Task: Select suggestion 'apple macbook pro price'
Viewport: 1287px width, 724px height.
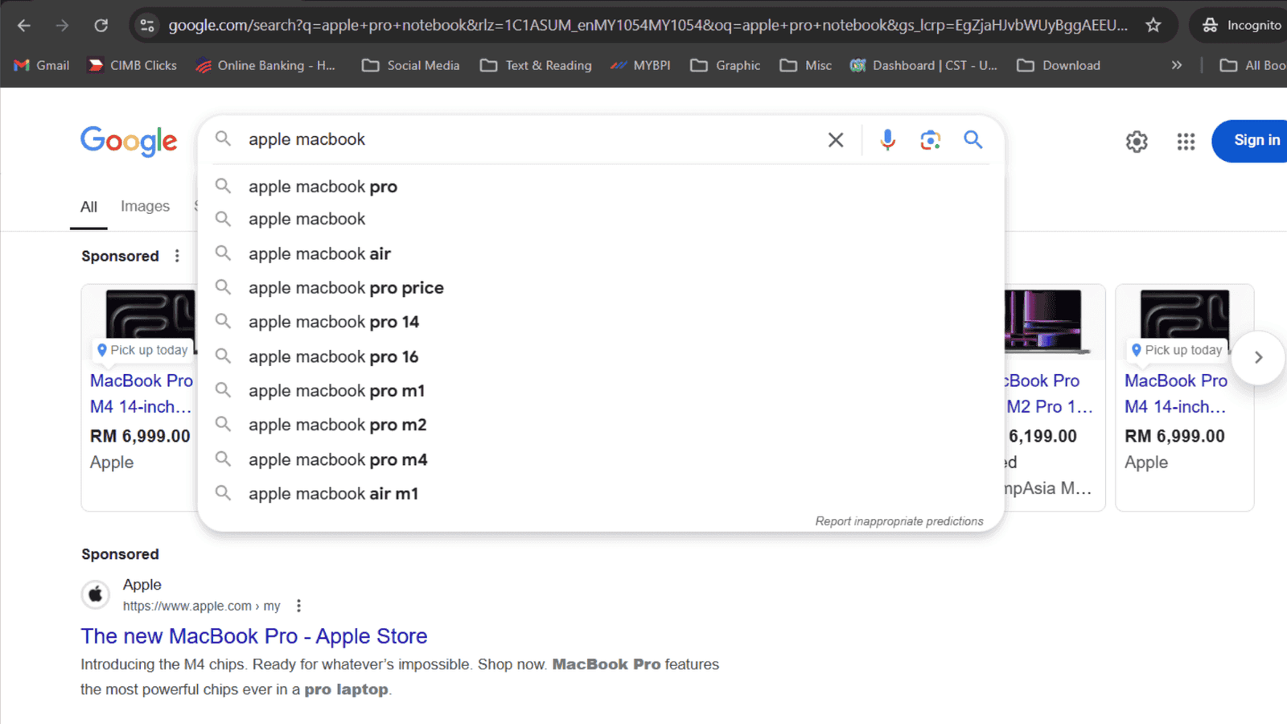Action: coord(600,288)
